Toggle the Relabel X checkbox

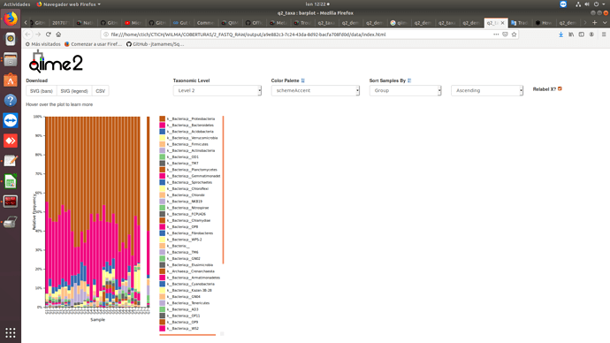560,88
